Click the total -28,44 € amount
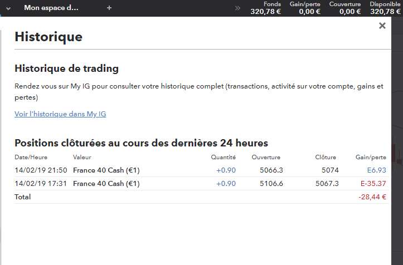Viewport: 403px width, 265px height. (x=372, y=197)
